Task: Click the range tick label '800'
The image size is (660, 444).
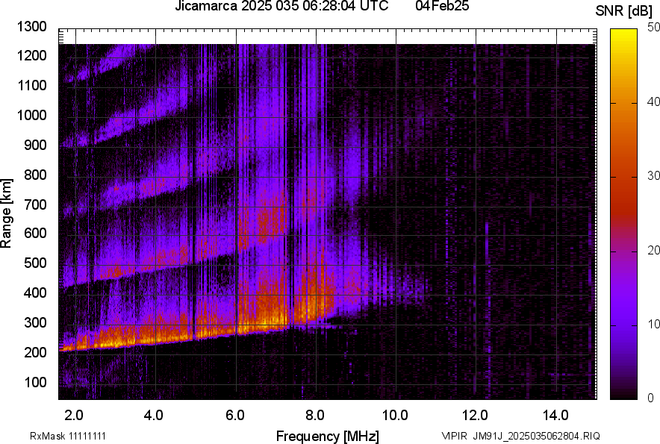Action: [x=35, y=174]
